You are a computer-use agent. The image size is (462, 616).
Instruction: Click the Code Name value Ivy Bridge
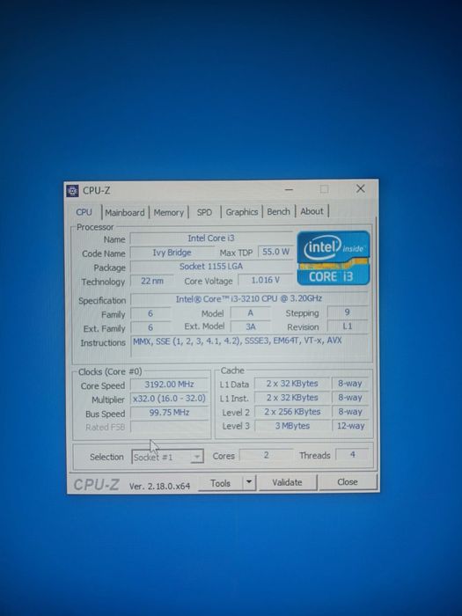pos(172,253)
